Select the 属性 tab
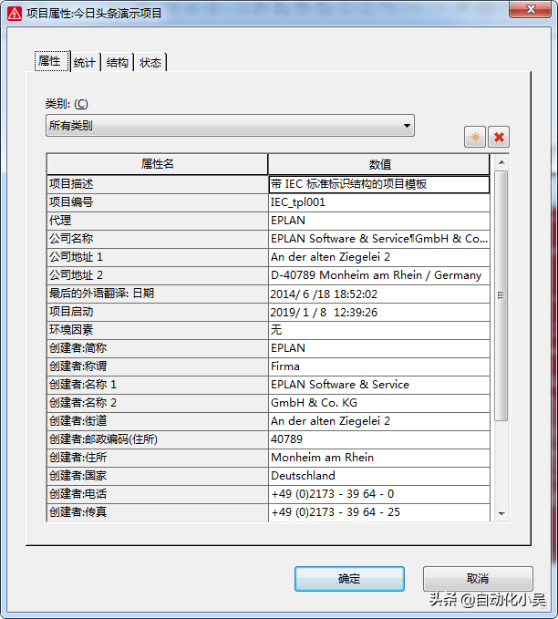Image resolution: width=558 pixels, height=619 pixels. point(49,62)
